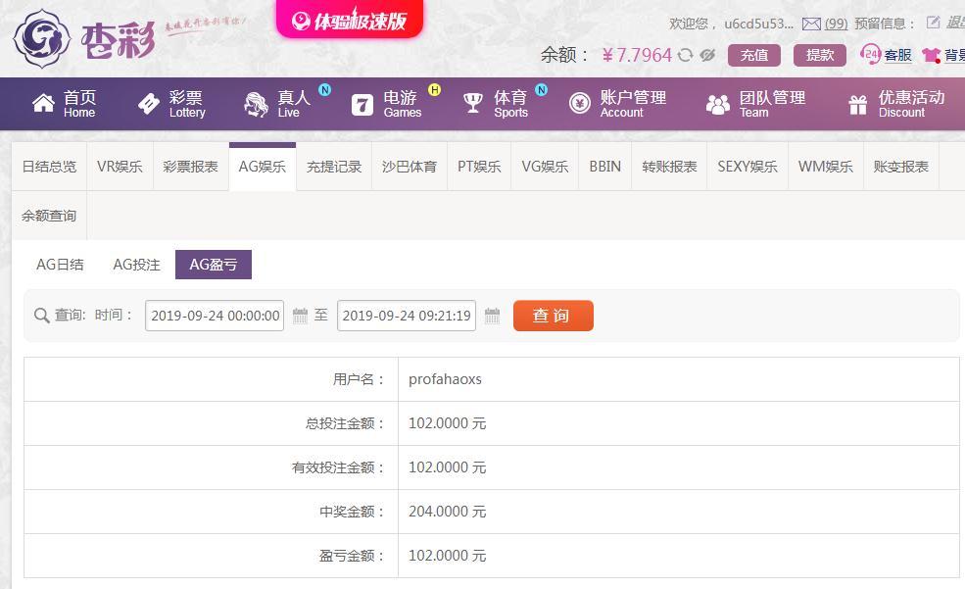Screen dimensions: 965x589
Task: Click the Live dealer woman icon
Action: [x=256, y=104]
